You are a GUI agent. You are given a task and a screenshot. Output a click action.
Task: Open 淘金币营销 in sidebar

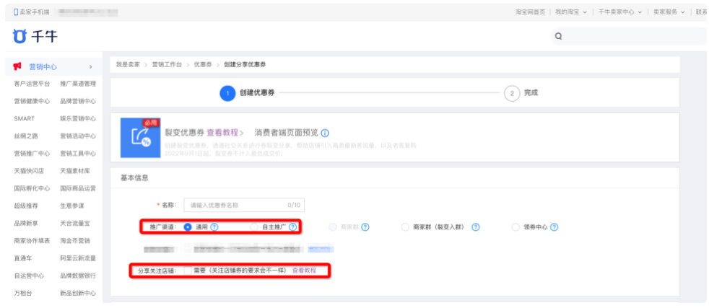coord(75,241)
